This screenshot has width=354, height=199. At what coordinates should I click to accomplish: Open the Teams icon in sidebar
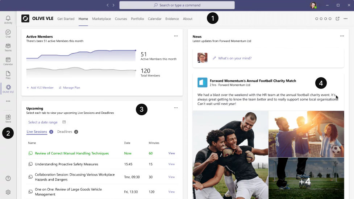pos(8,47)
